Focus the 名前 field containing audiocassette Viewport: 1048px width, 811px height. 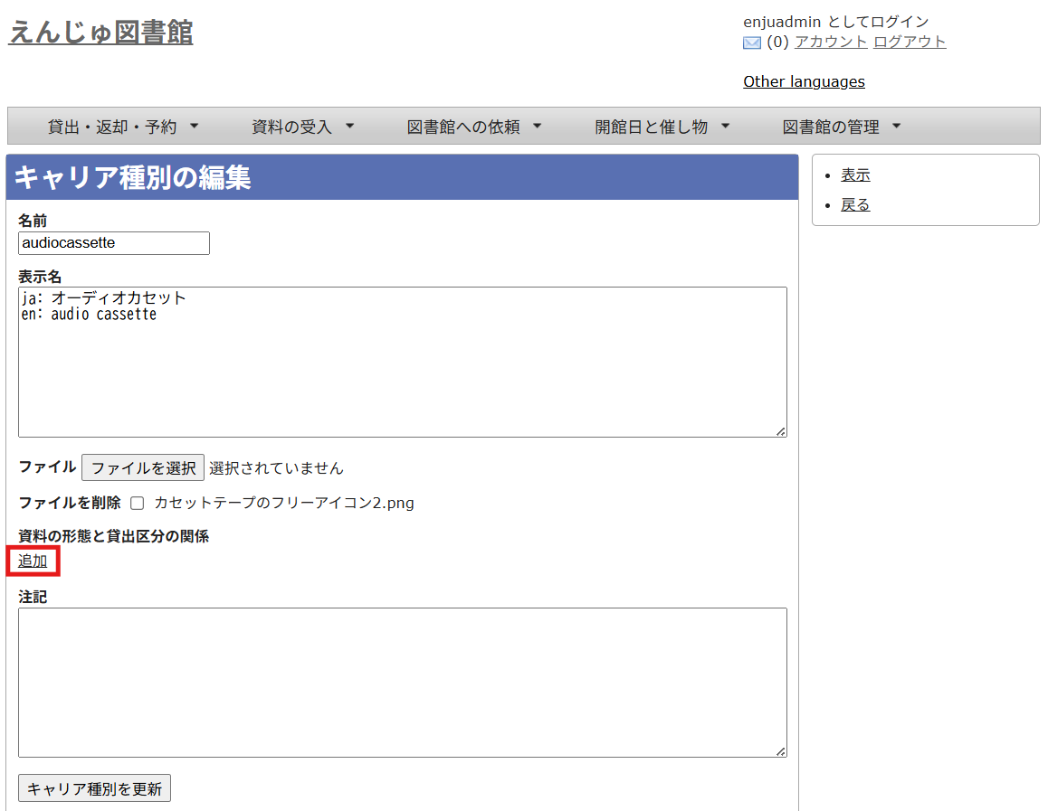(114, 243)
